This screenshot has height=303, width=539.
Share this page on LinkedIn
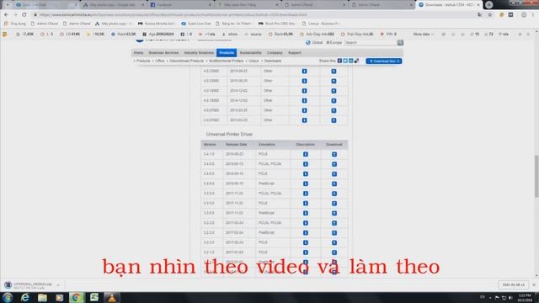(x=350, y=61)
